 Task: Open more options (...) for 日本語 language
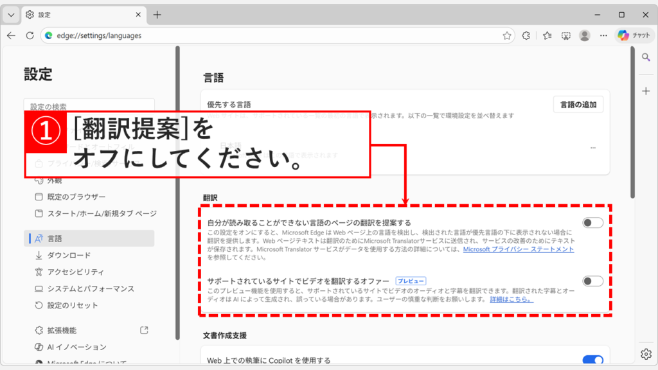(594, 148)
